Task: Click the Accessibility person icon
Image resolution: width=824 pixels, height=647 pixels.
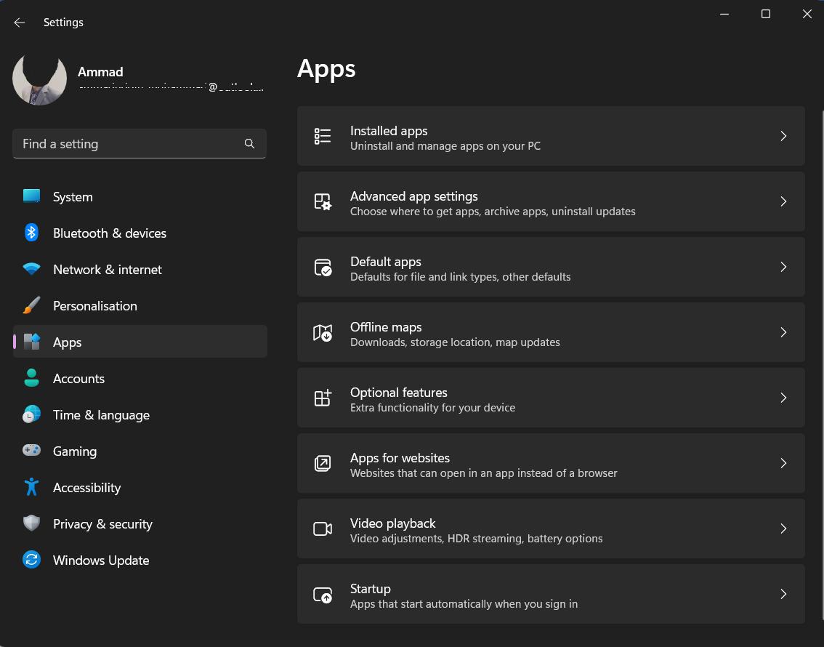Action: [32, 487]
